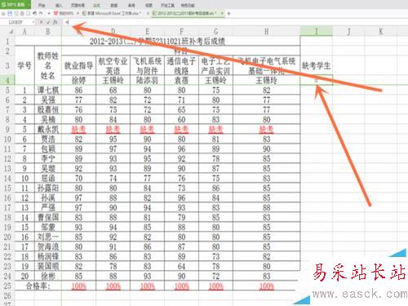Add a new document tab with plus icon

228,13
